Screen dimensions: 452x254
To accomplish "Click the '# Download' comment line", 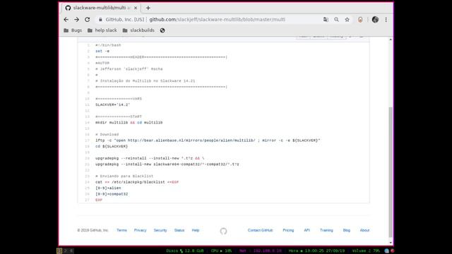I will [107, 135].
